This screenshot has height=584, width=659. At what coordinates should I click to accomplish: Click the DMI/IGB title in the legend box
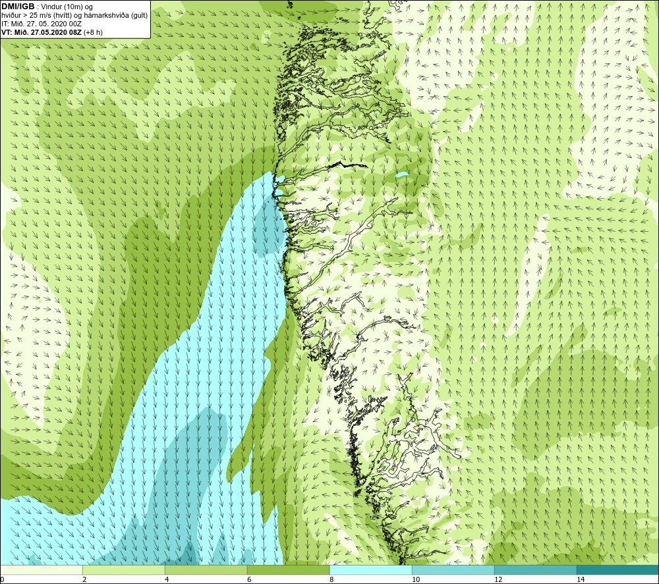point(18,7)
